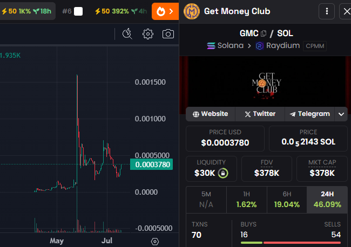Screen dimensions: 351x247
Task: Click the Get Money Club title
Action: (x=237, y=11)
